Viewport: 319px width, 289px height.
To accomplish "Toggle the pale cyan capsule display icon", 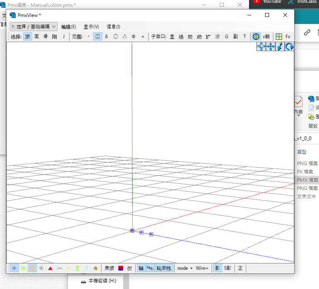I will (x=87, y=268).
